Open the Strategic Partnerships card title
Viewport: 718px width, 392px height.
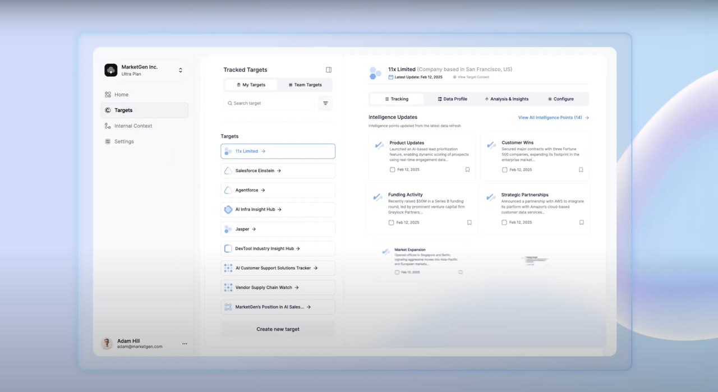[525, 195]
